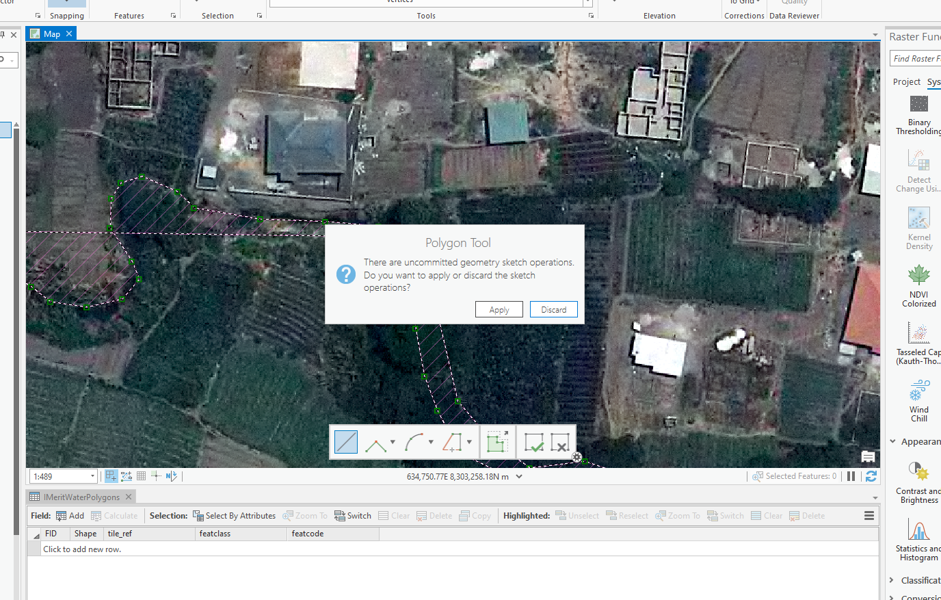Switch to the System tab in Raster Functions
The width and height of the screenshot is (941, 600).
point(933,82)
